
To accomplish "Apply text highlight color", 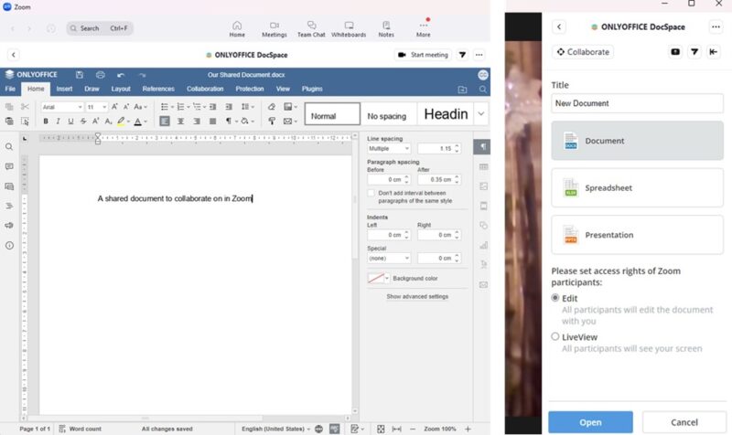I will pos(121,122).
